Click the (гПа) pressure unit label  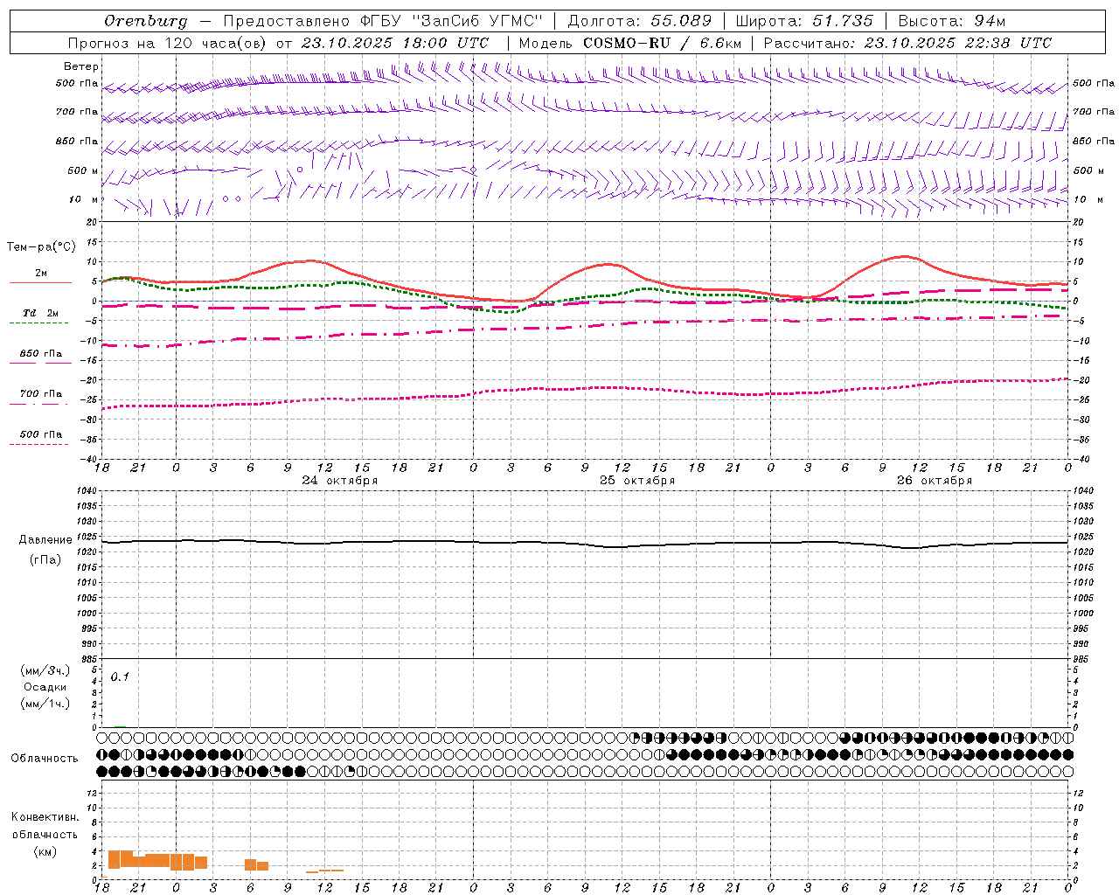point(45,560)
